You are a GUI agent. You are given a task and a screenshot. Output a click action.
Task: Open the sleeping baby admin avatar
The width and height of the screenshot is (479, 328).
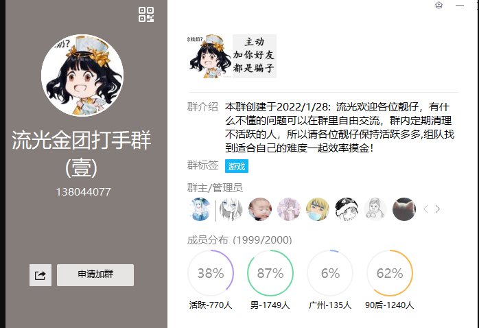pos(259,209)
